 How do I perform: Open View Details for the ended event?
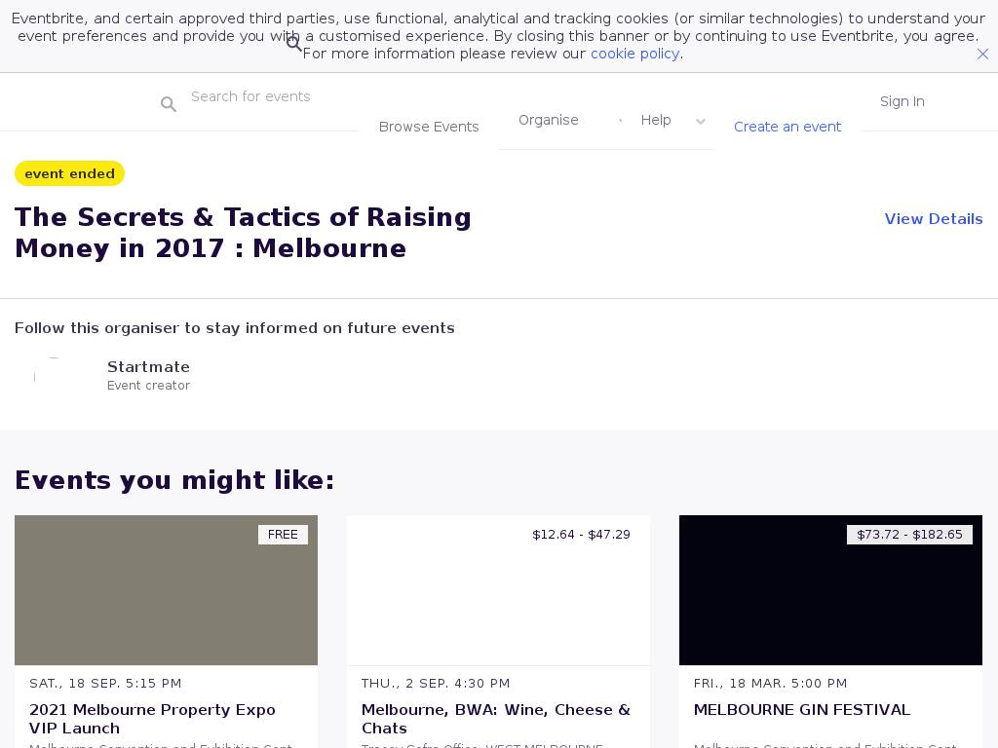point(933,219)
